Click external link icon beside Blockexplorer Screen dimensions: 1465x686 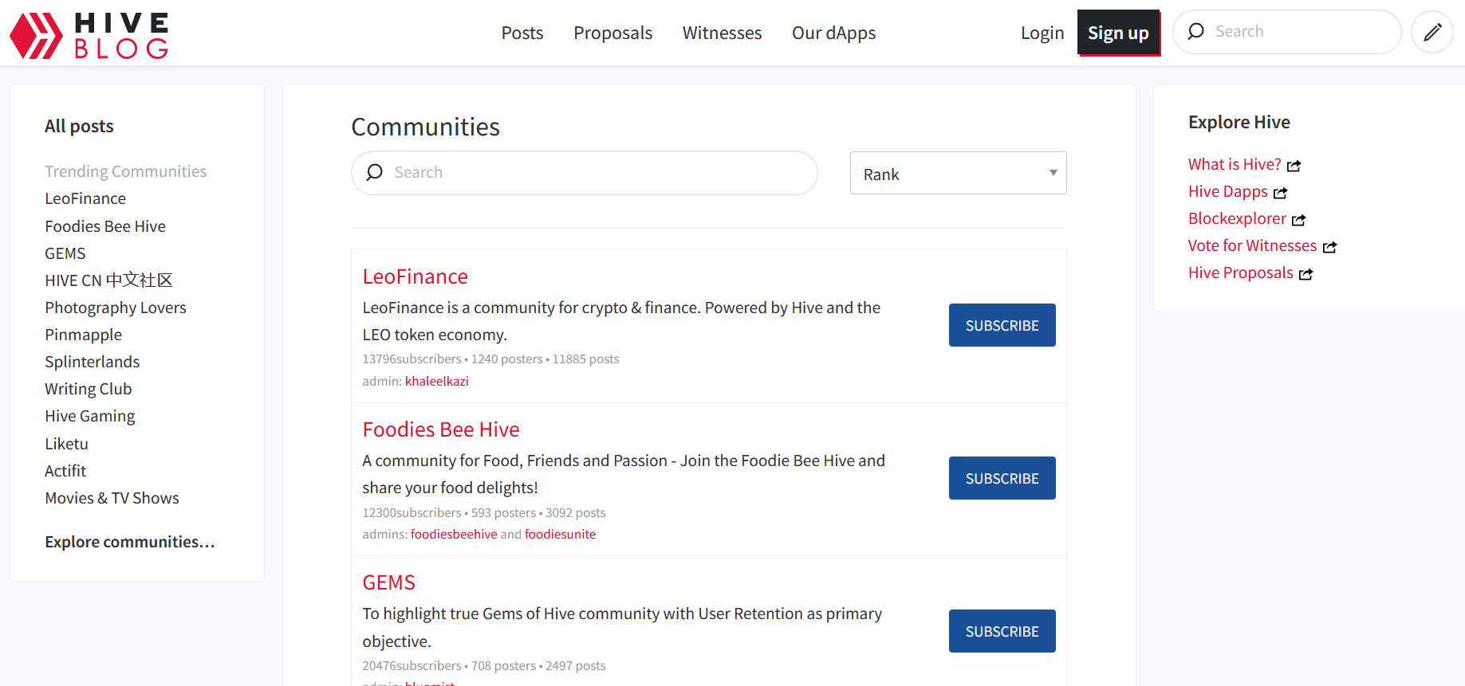tap(1298, 220)
